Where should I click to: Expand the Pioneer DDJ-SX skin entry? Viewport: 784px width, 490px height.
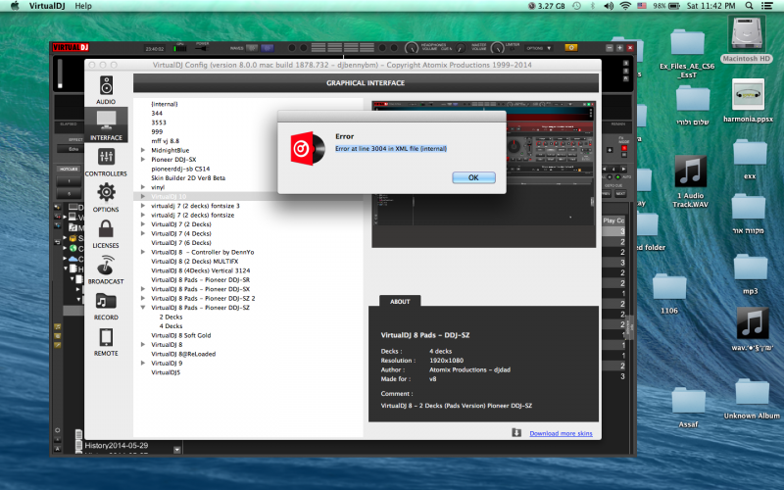143,159
